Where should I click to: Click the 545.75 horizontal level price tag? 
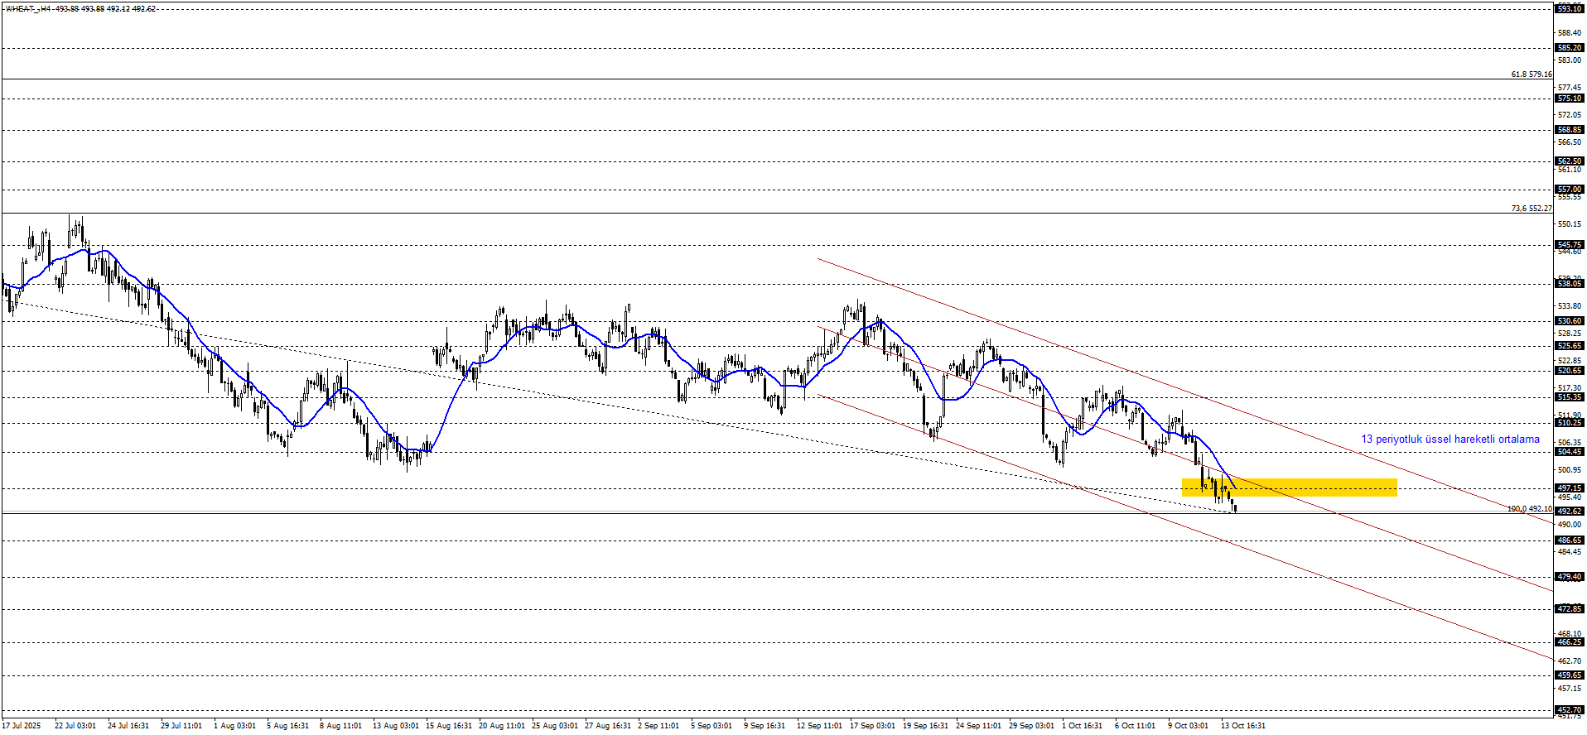tap(1569, 245)
